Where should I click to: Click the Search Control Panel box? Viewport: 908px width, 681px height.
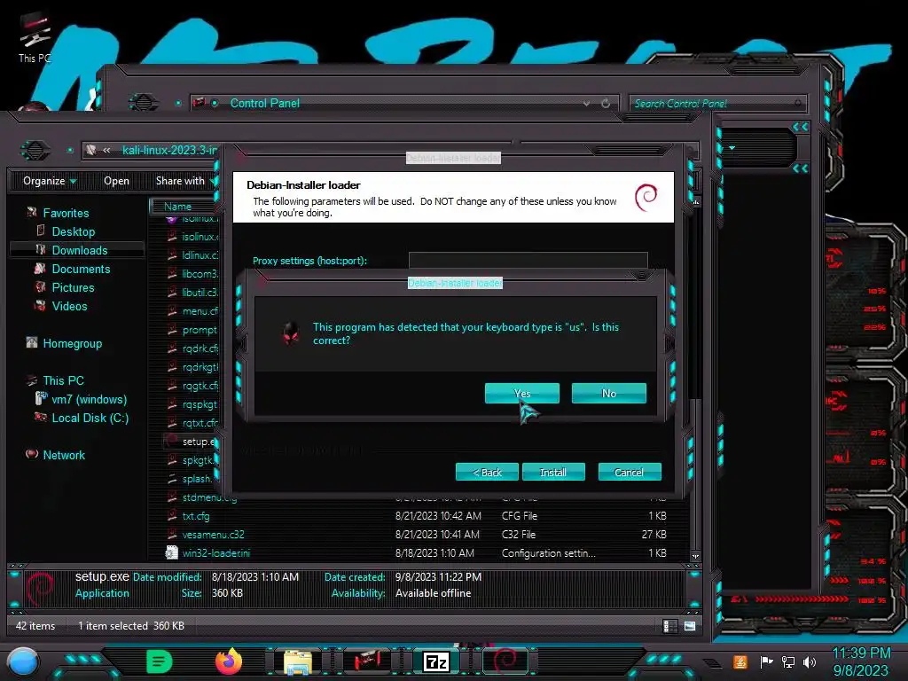[x=716, y=104]
